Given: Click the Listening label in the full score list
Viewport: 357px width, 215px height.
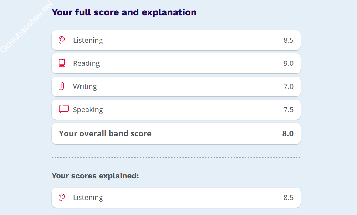Looking at the screenshot, I should pos(88,40).
